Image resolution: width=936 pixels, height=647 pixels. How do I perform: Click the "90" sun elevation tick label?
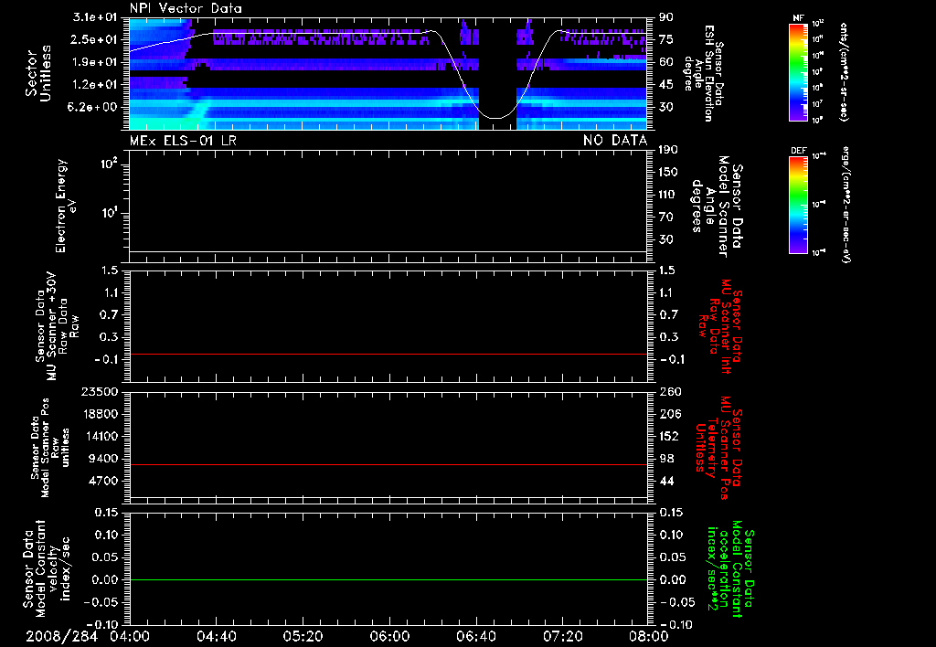[x=666, y=17]
